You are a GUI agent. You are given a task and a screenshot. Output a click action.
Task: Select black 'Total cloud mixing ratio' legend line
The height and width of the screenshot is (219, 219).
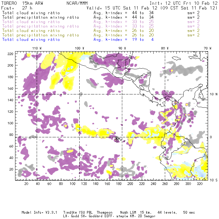pos(31,13)
